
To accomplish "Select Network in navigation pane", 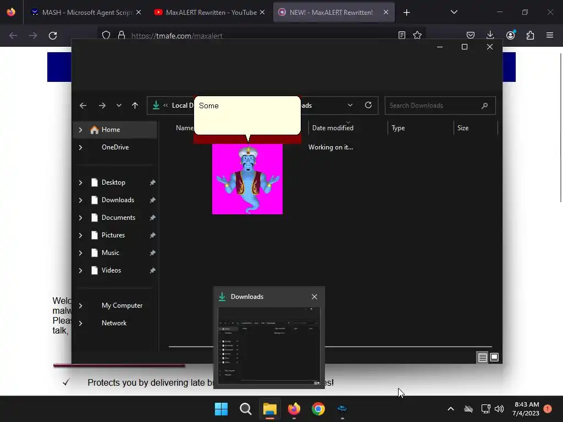I will [114, 323].
